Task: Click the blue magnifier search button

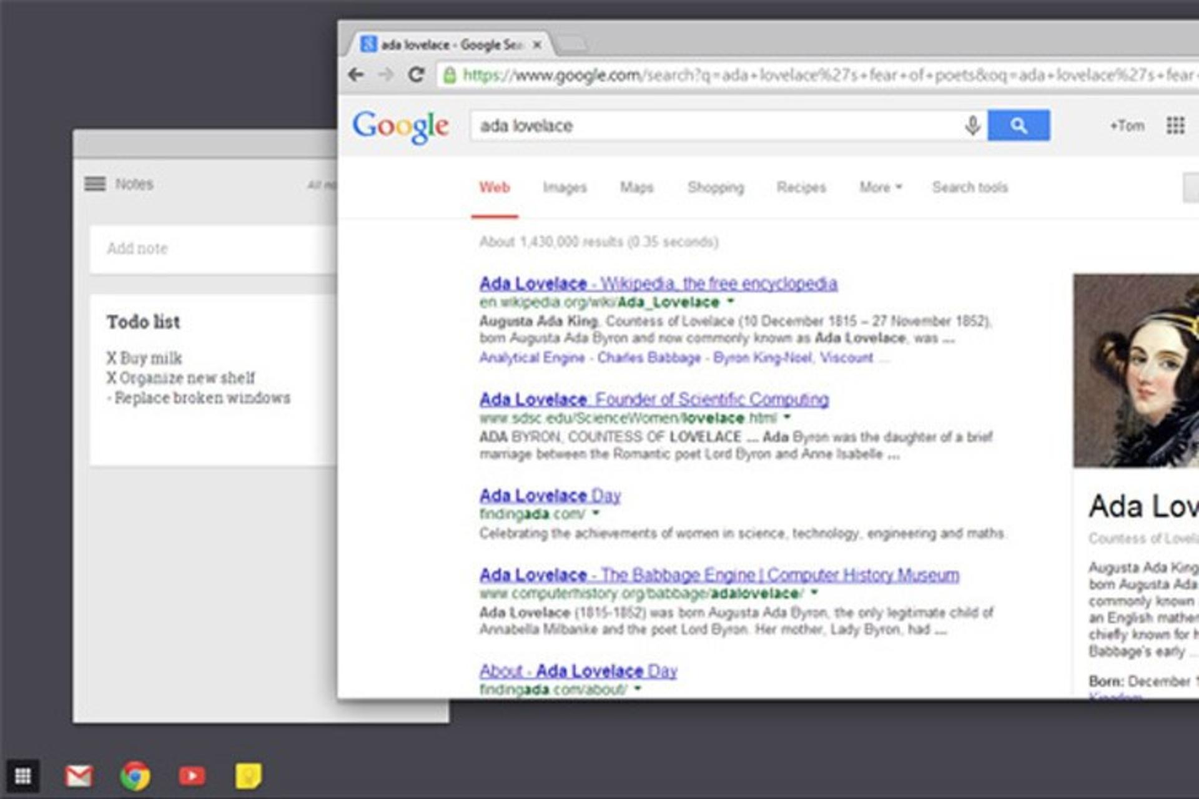Action: (x=1019, y=125)
